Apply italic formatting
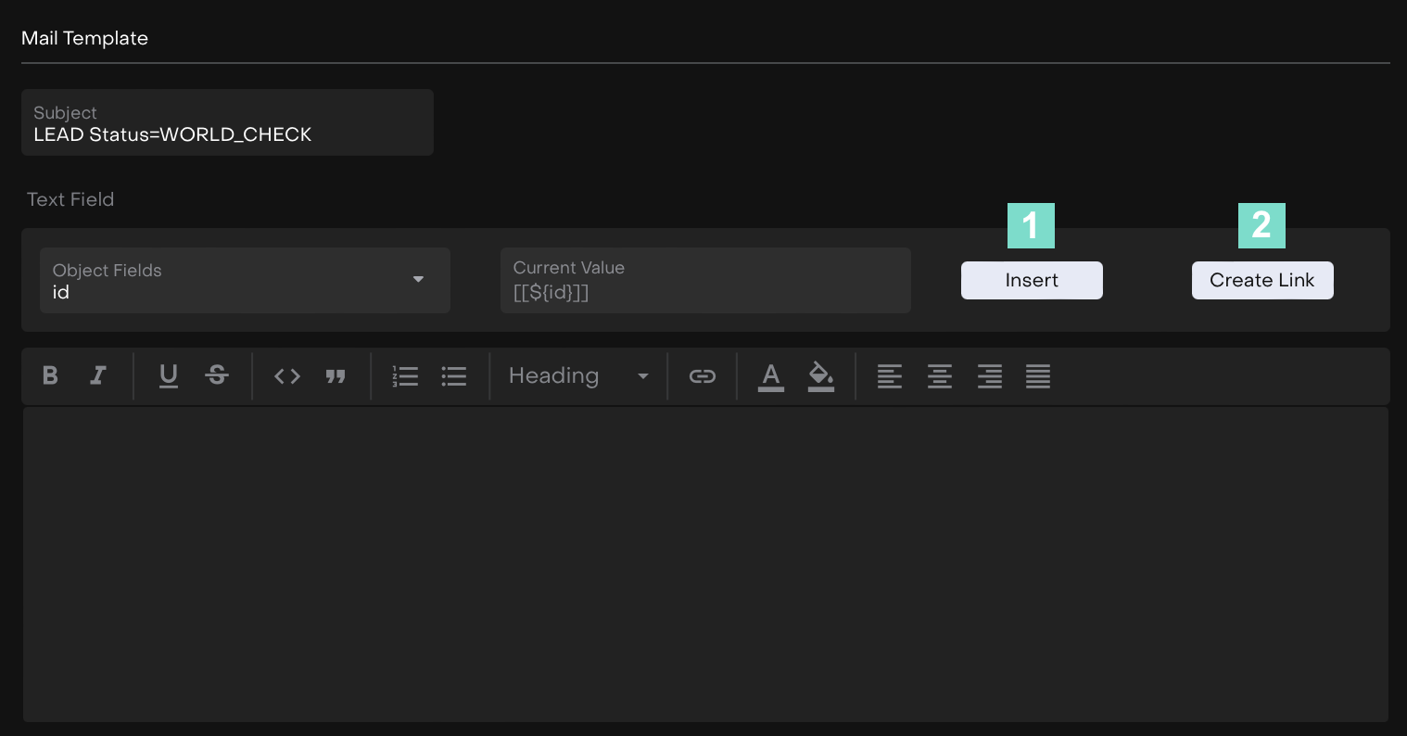Image resolution: width=1407 pixels, height=736 pixels. click(x=98, y=375)
